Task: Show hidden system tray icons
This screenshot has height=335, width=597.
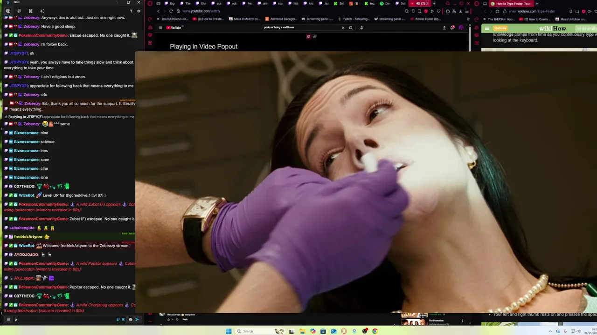Action: click(x=550, y=331)
